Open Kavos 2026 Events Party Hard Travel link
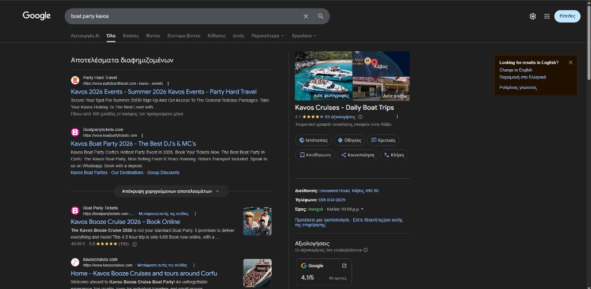Screen dimensions: 591x289 point(163,92)
